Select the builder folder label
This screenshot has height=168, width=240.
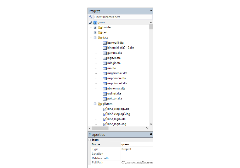pos(107,27)
